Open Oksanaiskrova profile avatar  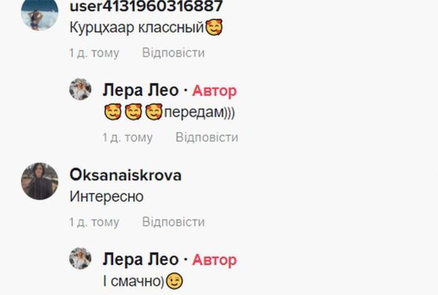pyautogui.click(x=39, y=181)
